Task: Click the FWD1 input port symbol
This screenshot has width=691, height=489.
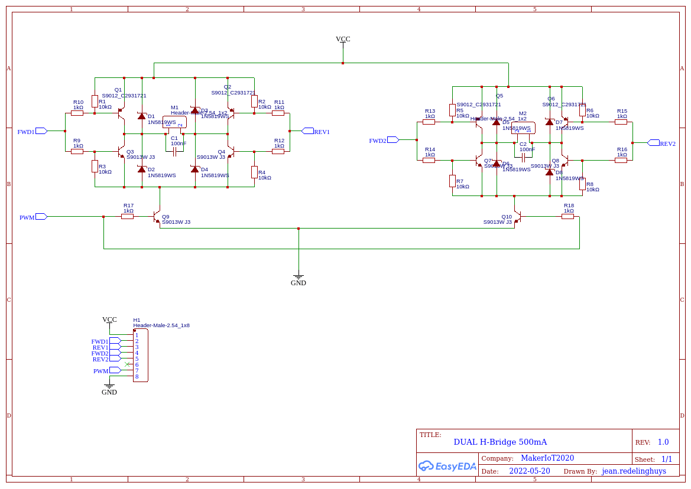Action: [x=41, y=131]
